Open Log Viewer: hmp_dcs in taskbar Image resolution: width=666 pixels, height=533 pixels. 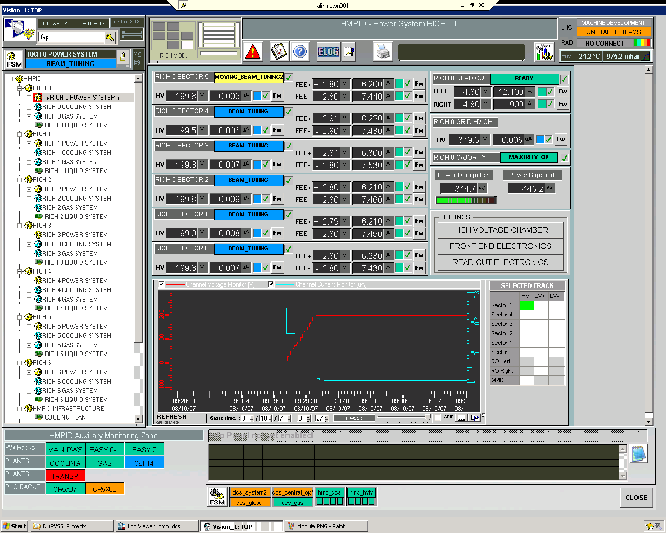pyautogui.click(x=157, y=526)
